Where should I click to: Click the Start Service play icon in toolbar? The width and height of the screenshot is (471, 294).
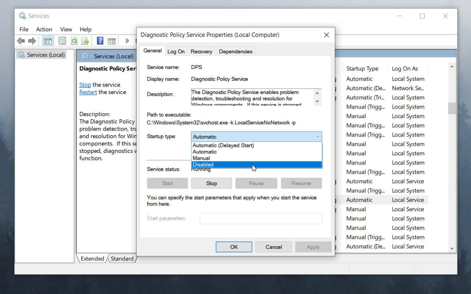tap(127, 41)
